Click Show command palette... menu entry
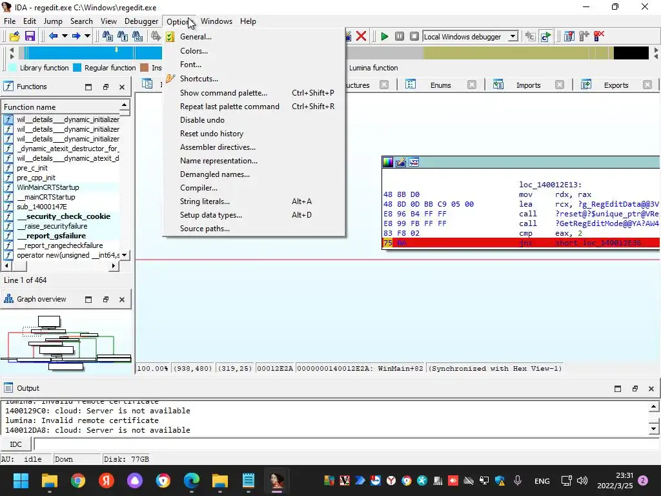Viewport: 661px width, 496px height. [254, 93]
